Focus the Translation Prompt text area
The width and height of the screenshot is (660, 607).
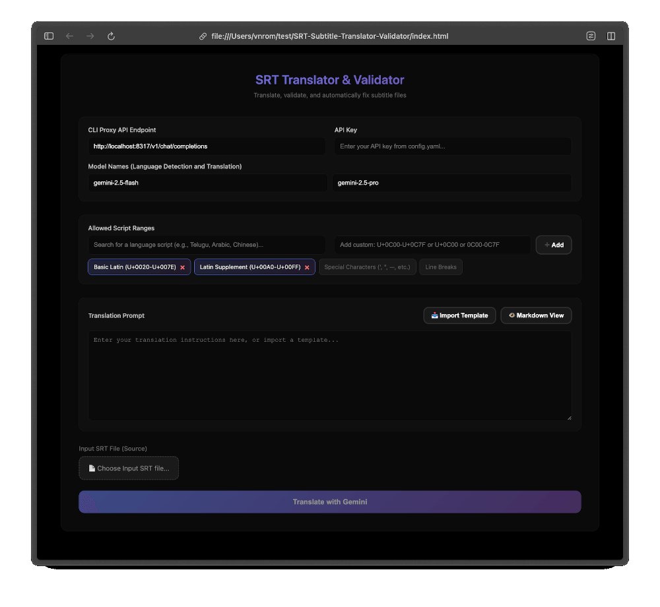[x=329, y=375]
